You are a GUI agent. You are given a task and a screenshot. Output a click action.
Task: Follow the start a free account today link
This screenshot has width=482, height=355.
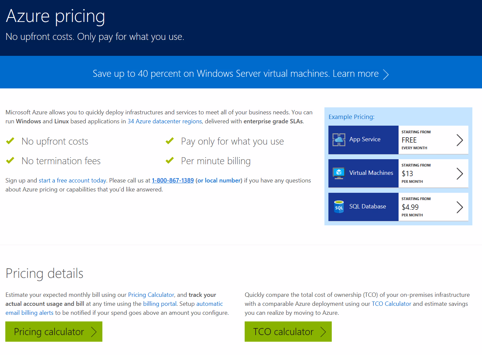pyautogui.click(x=72, y=180)
